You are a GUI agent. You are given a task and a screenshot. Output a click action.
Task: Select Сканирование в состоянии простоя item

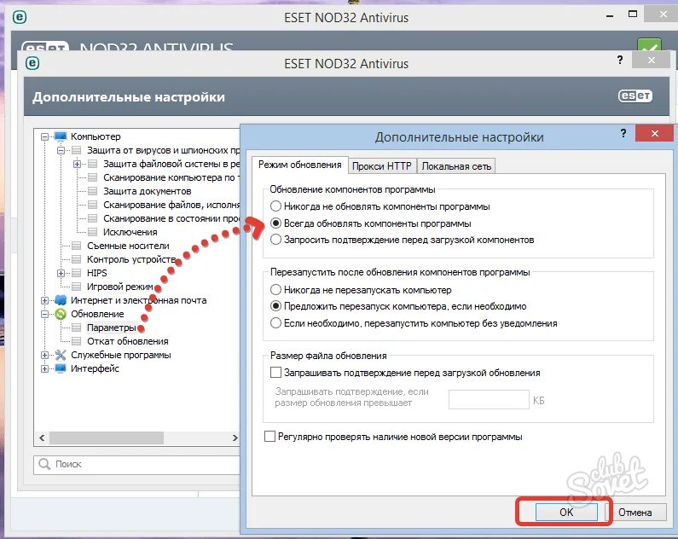[171, 218]
